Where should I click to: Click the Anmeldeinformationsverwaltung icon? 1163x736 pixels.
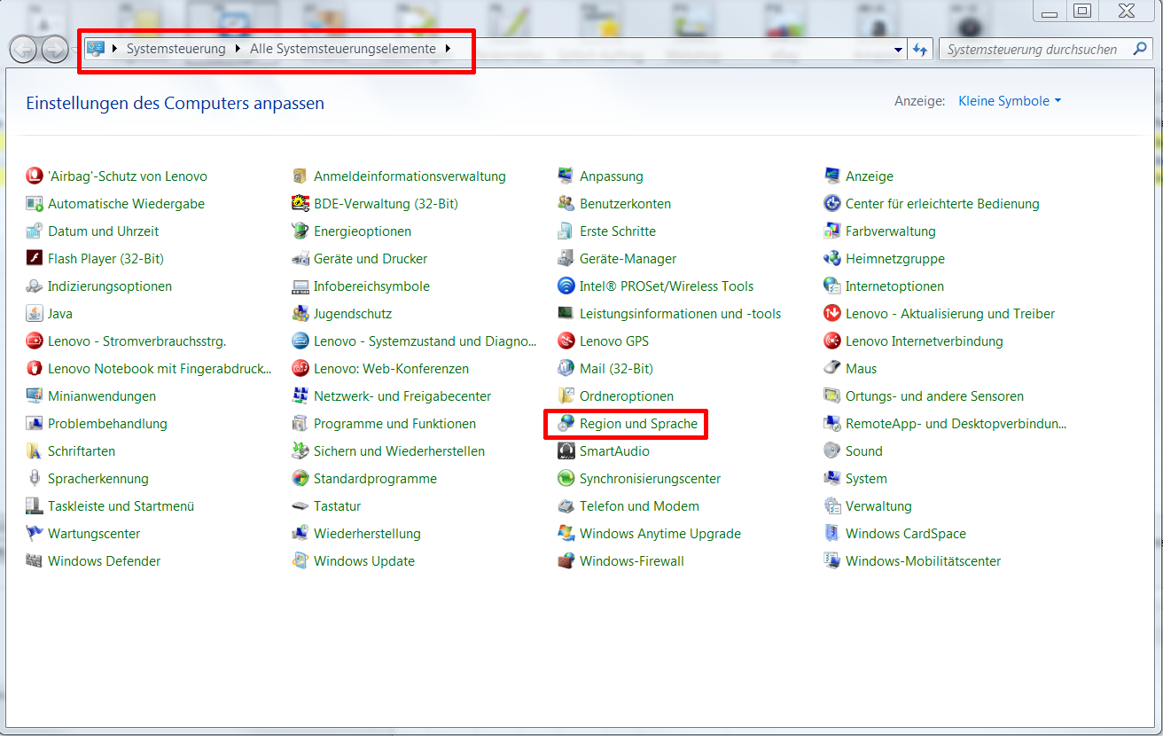click(x=300, y=176)
